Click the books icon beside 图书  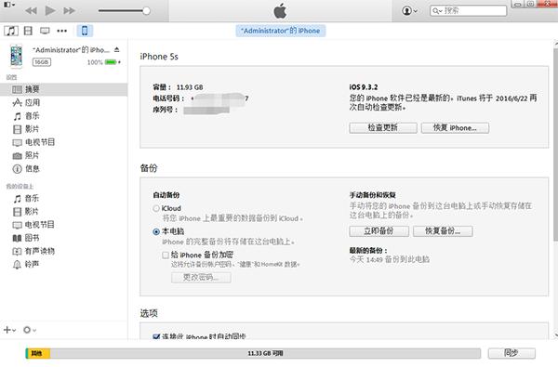[17, 238]
